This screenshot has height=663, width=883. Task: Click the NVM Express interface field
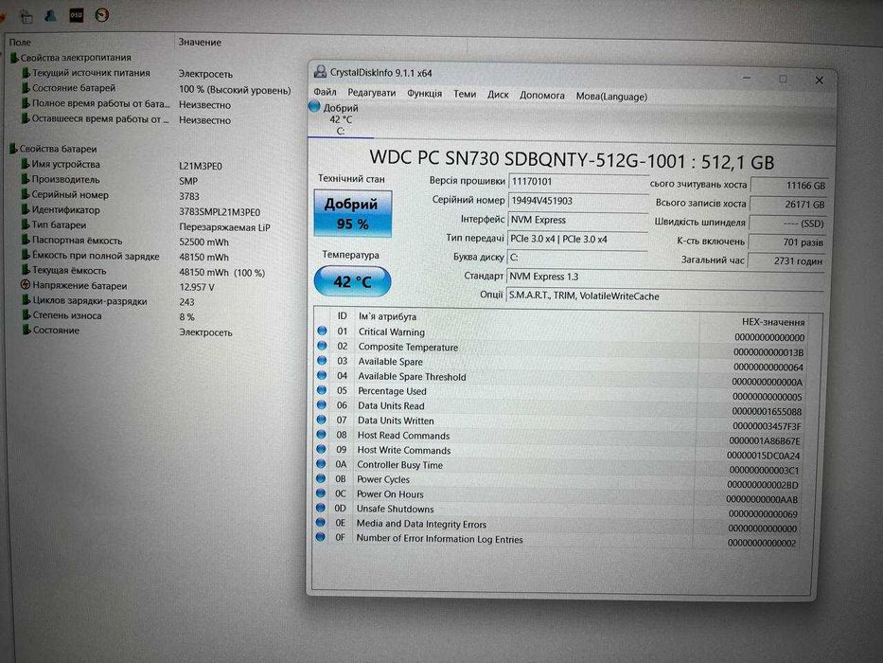point(577,220)
